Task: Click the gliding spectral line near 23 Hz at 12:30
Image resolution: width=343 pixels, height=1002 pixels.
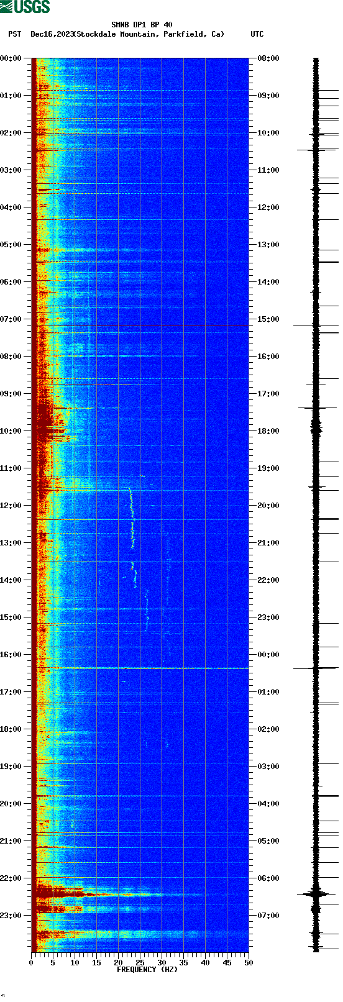Action: (132, 519)
